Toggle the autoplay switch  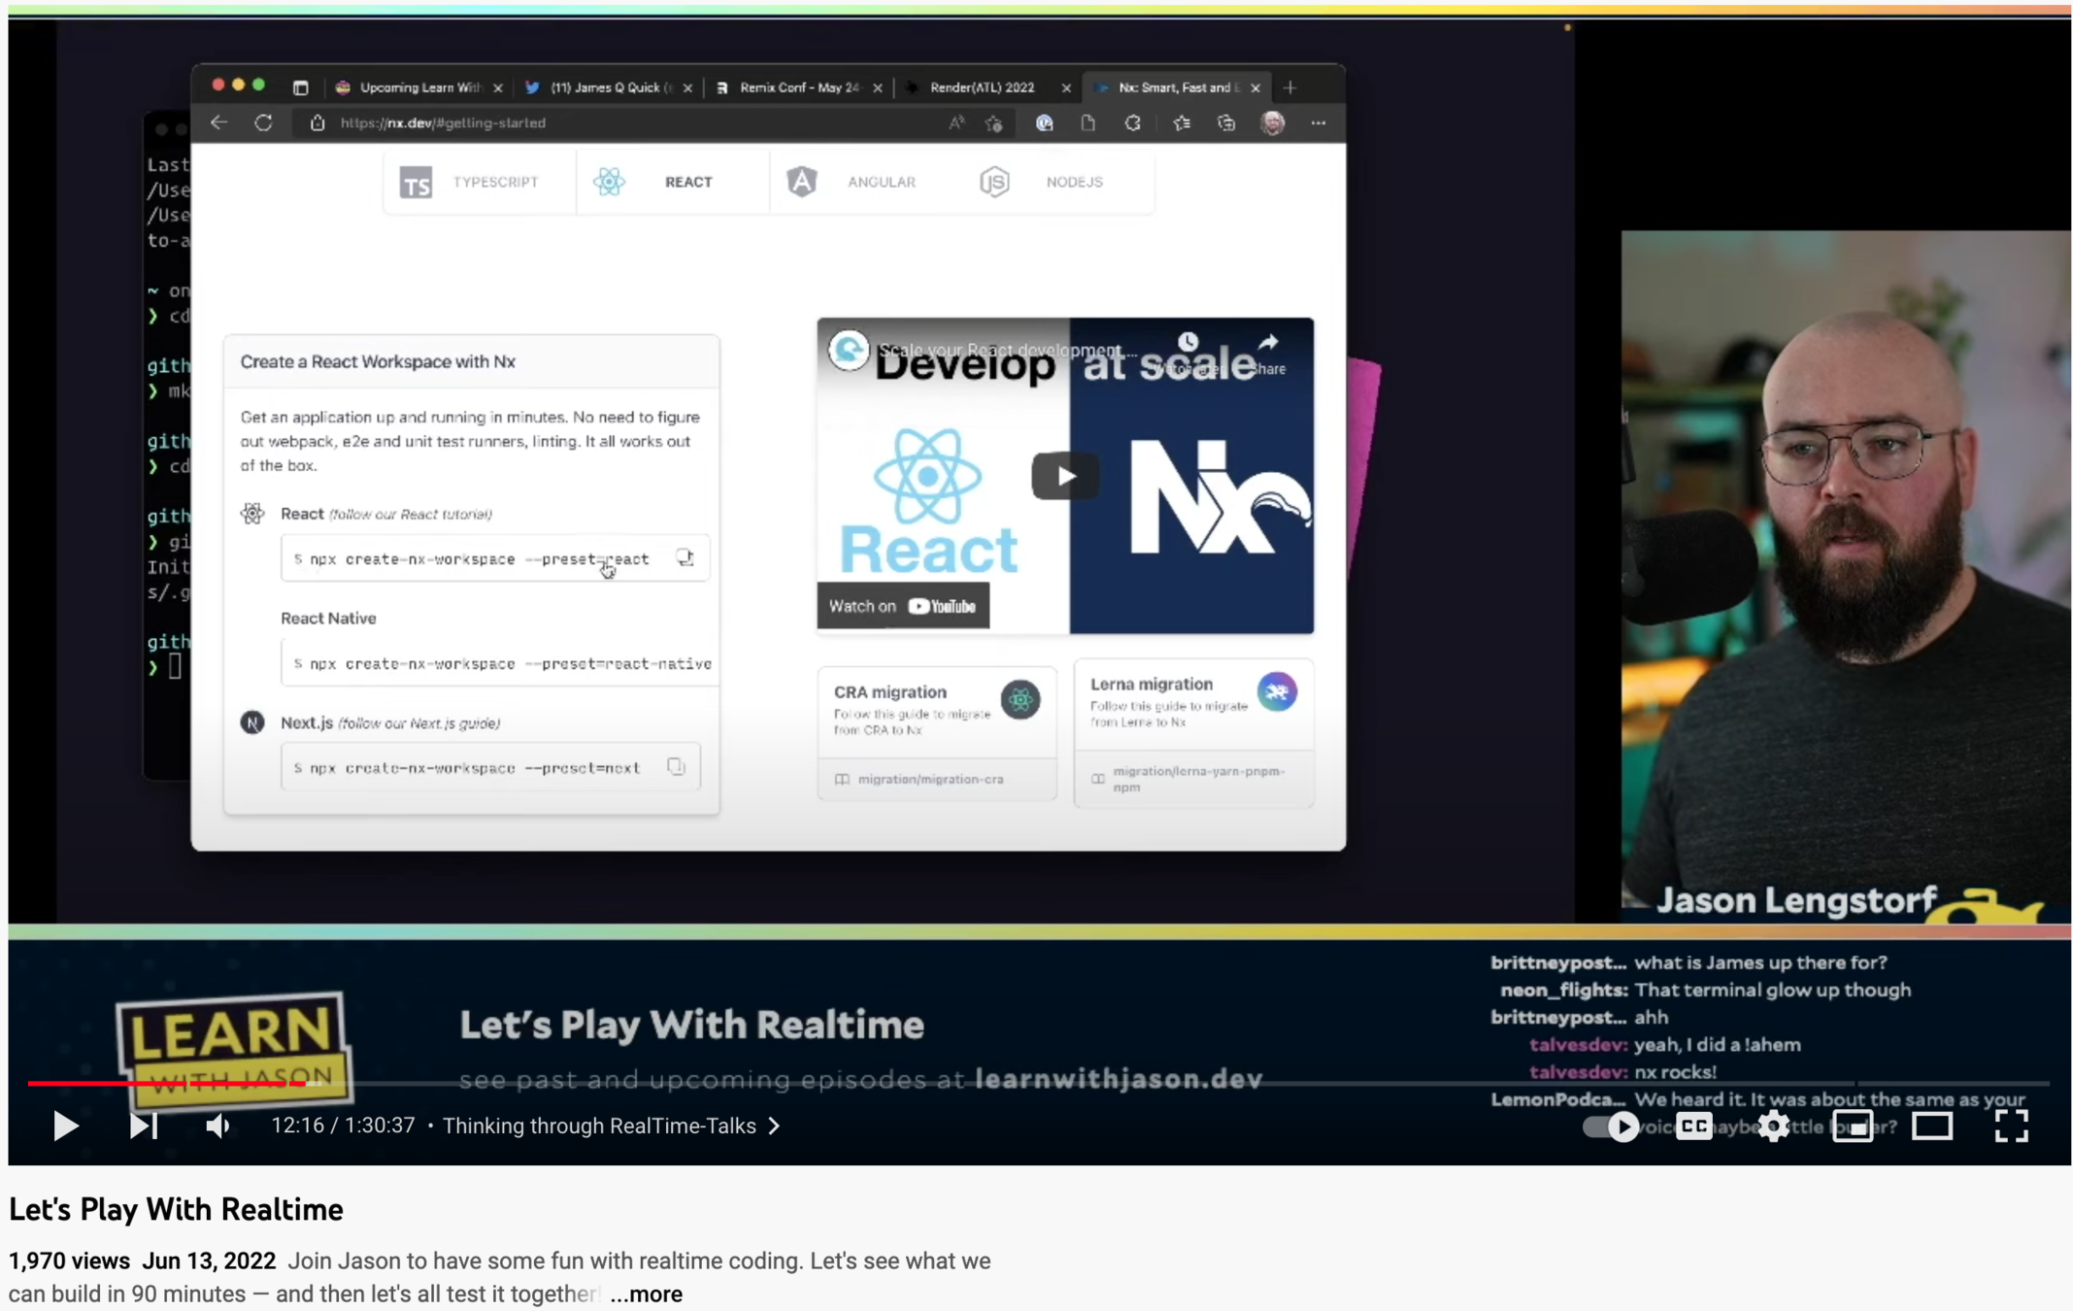pos(1611,1126)
